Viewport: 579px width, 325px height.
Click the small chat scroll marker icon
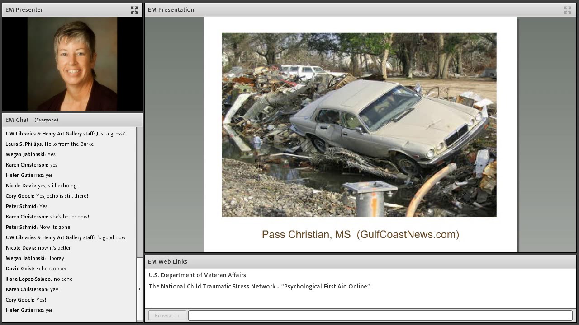point(139,289)
